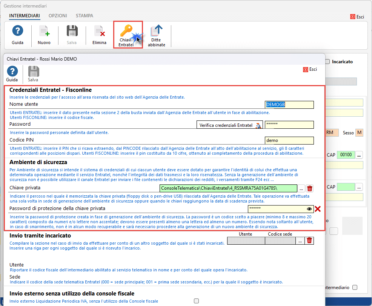
Task: Enable Invio esterno Liquidazione Periodica IVA checkbox
Action: pos(197,301)
